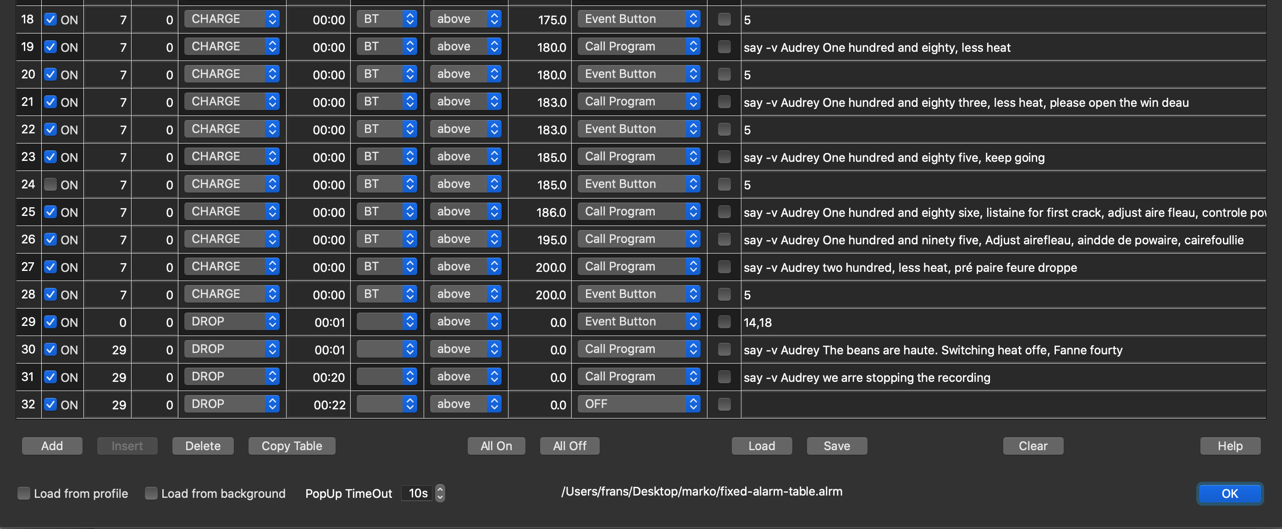Click the Add button
The height and width of the screenshot is (529, 1282).
(x=52, y=446)
